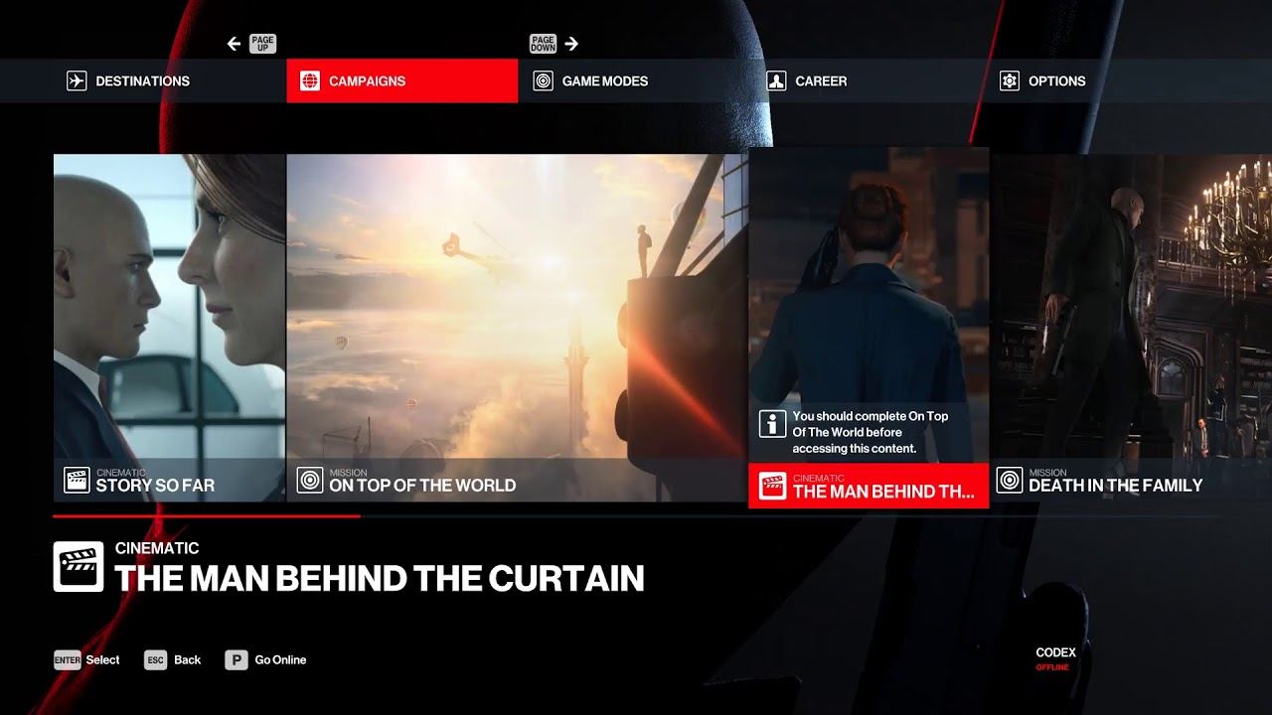Click the target icon on Death In The Family
This screenshot has height=715, width=1272.
(x=1010, y=481)
